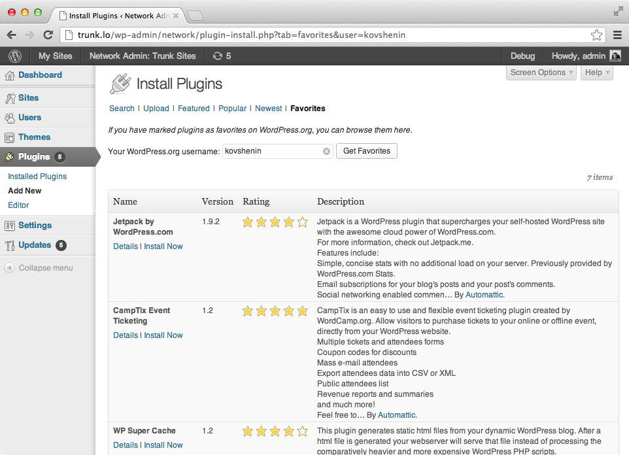Open Settings in the sidebar
Screen dimensions: 629x455
[35, 225]
